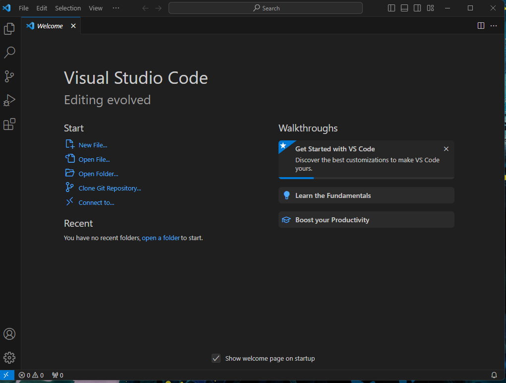Open the Extensions view
The width and height of the screenshot is (506, 383).
(x=9, y=124)
